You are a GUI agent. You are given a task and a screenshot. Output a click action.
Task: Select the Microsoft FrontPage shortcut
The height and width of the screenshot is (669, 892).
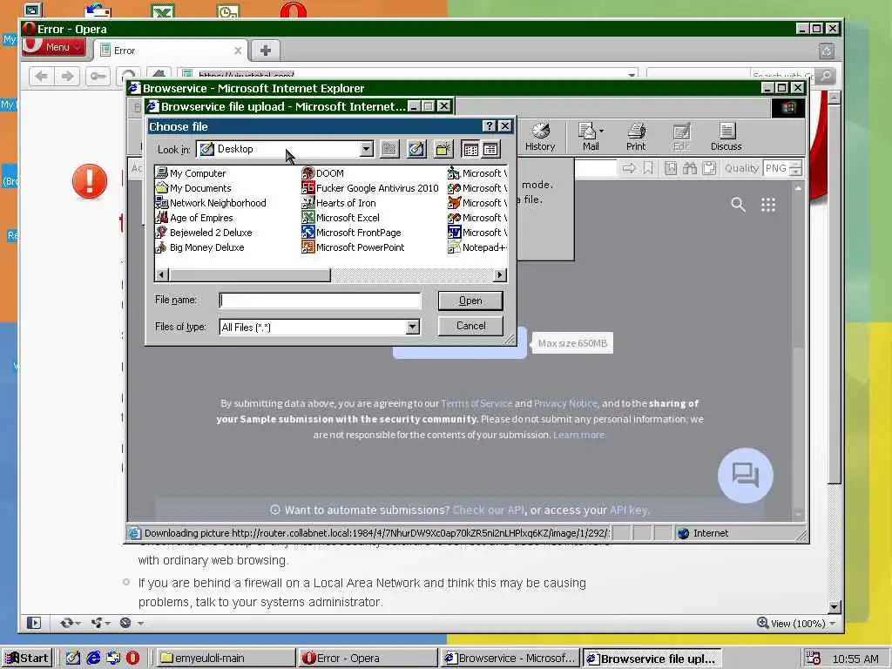pos(351,232)
